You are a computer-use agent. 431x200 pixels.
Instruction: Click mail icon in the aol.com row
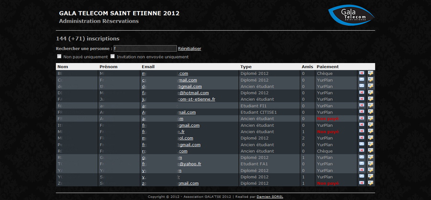pos(362,138)
